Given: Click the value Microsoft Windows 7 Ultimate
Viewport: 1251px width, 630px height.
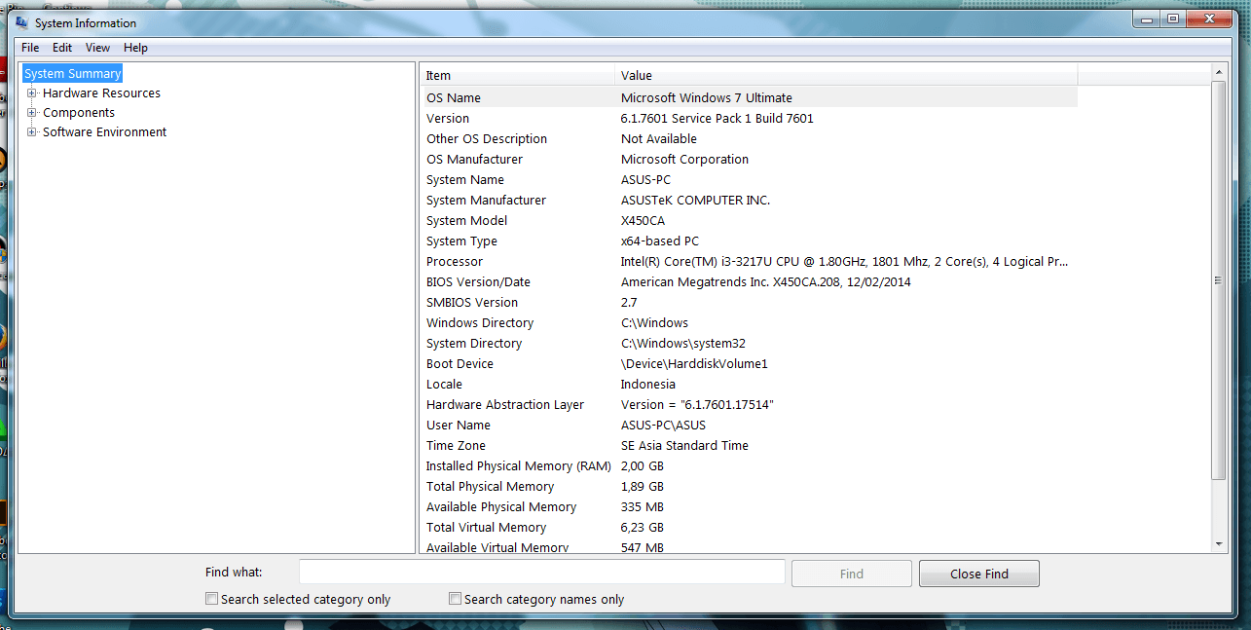Looking at the screenshot, I should (x=707, y=97).
